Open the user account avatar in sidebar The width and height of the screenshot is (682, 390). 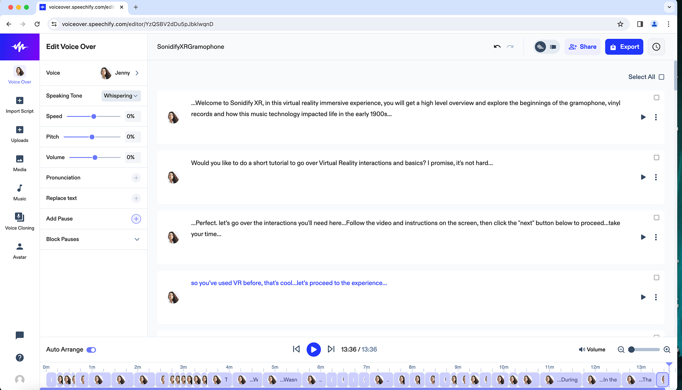[x=20, y=380]
